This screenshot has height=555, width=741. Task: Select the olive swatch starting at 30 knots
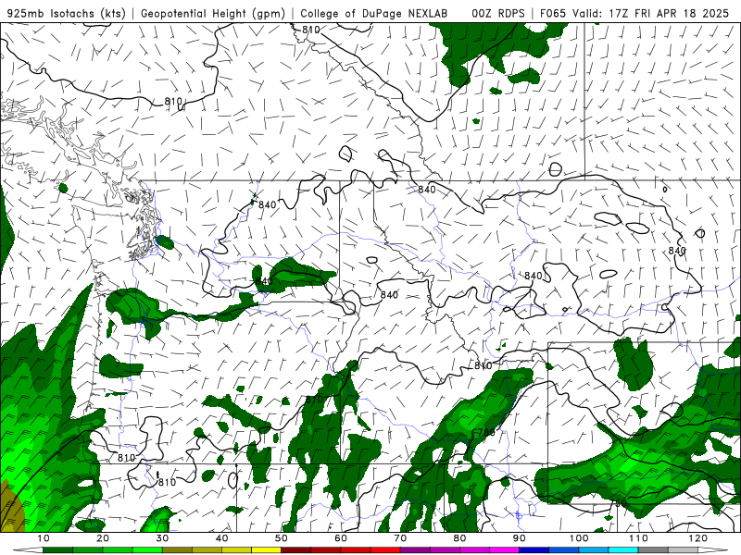pos(177,549)
